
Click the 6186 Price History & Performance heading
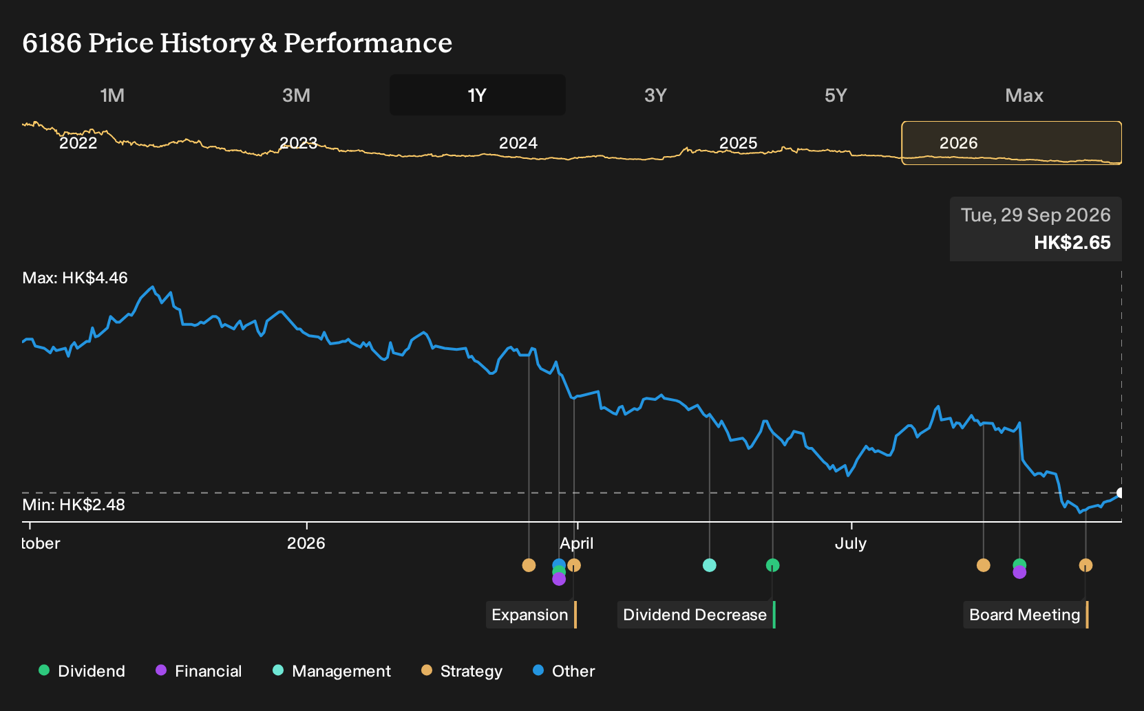click(x=237, y=43)
